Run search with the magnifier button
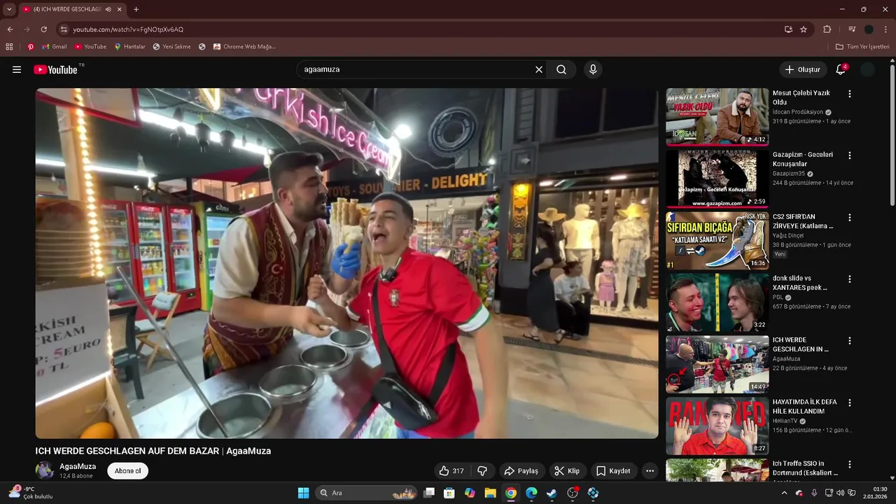 click(x=561, y=69)
